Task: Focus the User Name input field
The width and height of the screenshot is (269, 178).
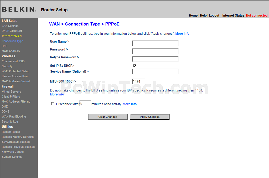Action: coord(155,43)
